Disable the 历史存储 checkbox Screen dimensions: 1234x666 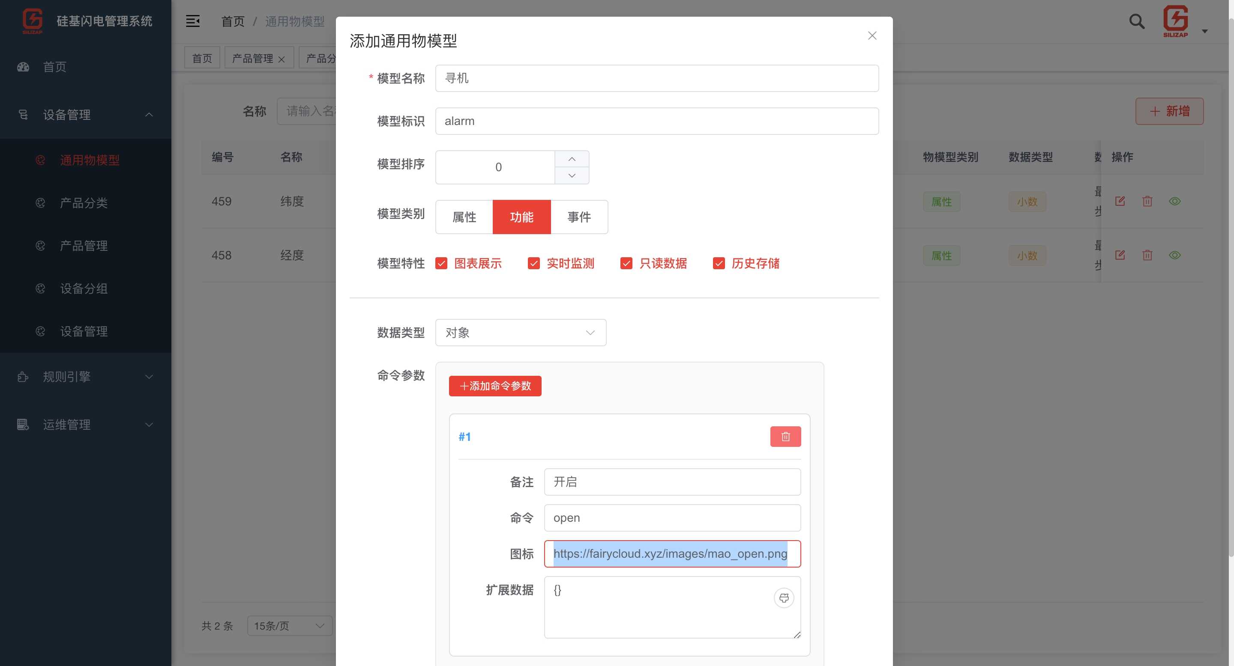(x=718, y=263)
